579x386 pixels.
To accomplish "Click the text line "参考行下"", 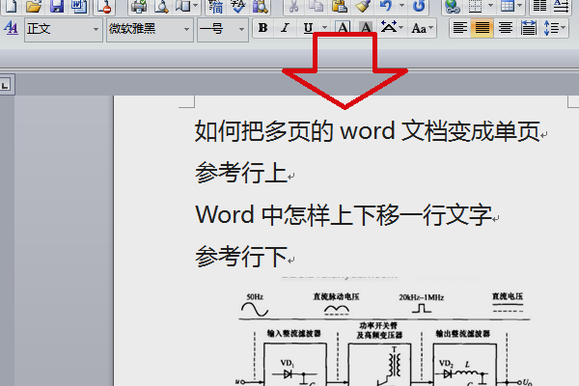I will [x=241, y=257].
